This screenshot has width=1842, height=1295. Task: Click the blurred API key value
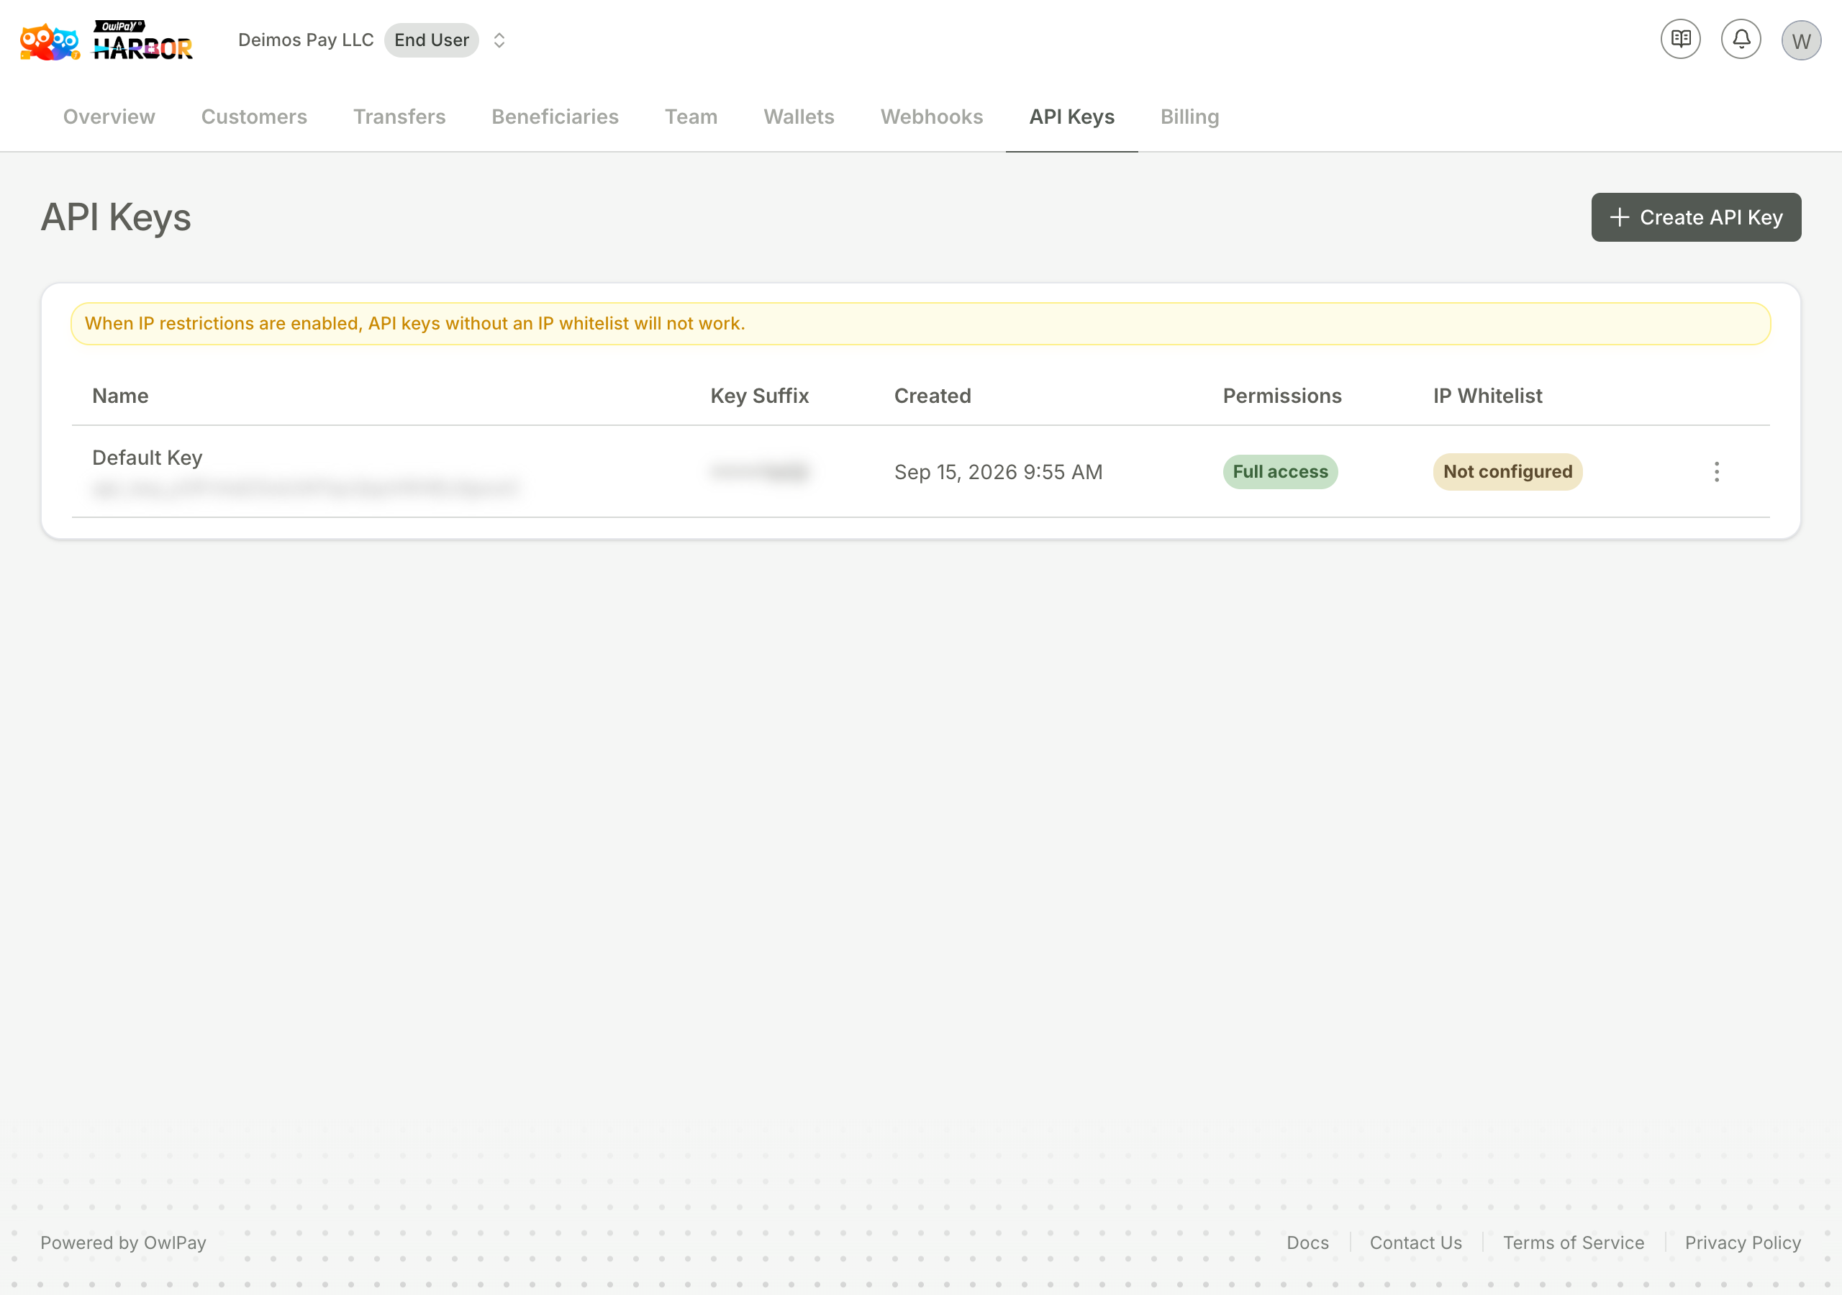pyautogui.click(x=306, y=488)
